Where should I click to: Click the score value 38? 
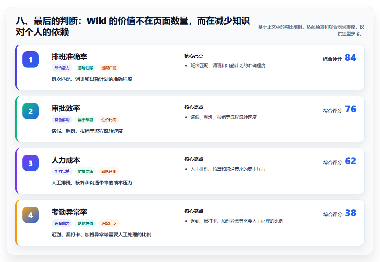(x=350, y=213)
